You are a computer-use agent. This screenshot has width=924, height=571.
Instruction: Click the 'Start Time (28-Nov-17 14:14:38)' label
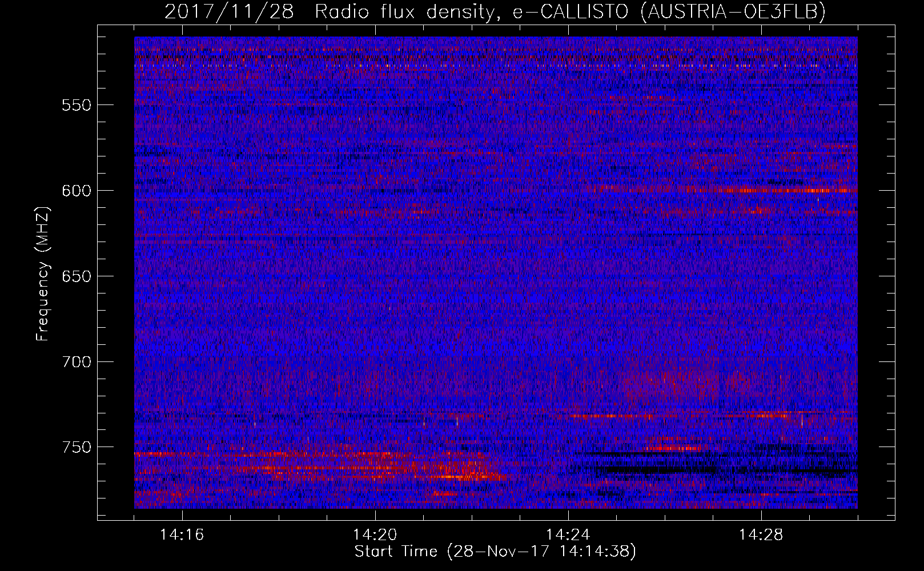coord(495,552)
